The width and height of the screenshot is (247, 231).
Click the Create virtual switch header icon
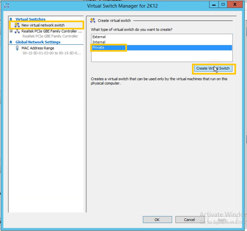coord(93,21)
